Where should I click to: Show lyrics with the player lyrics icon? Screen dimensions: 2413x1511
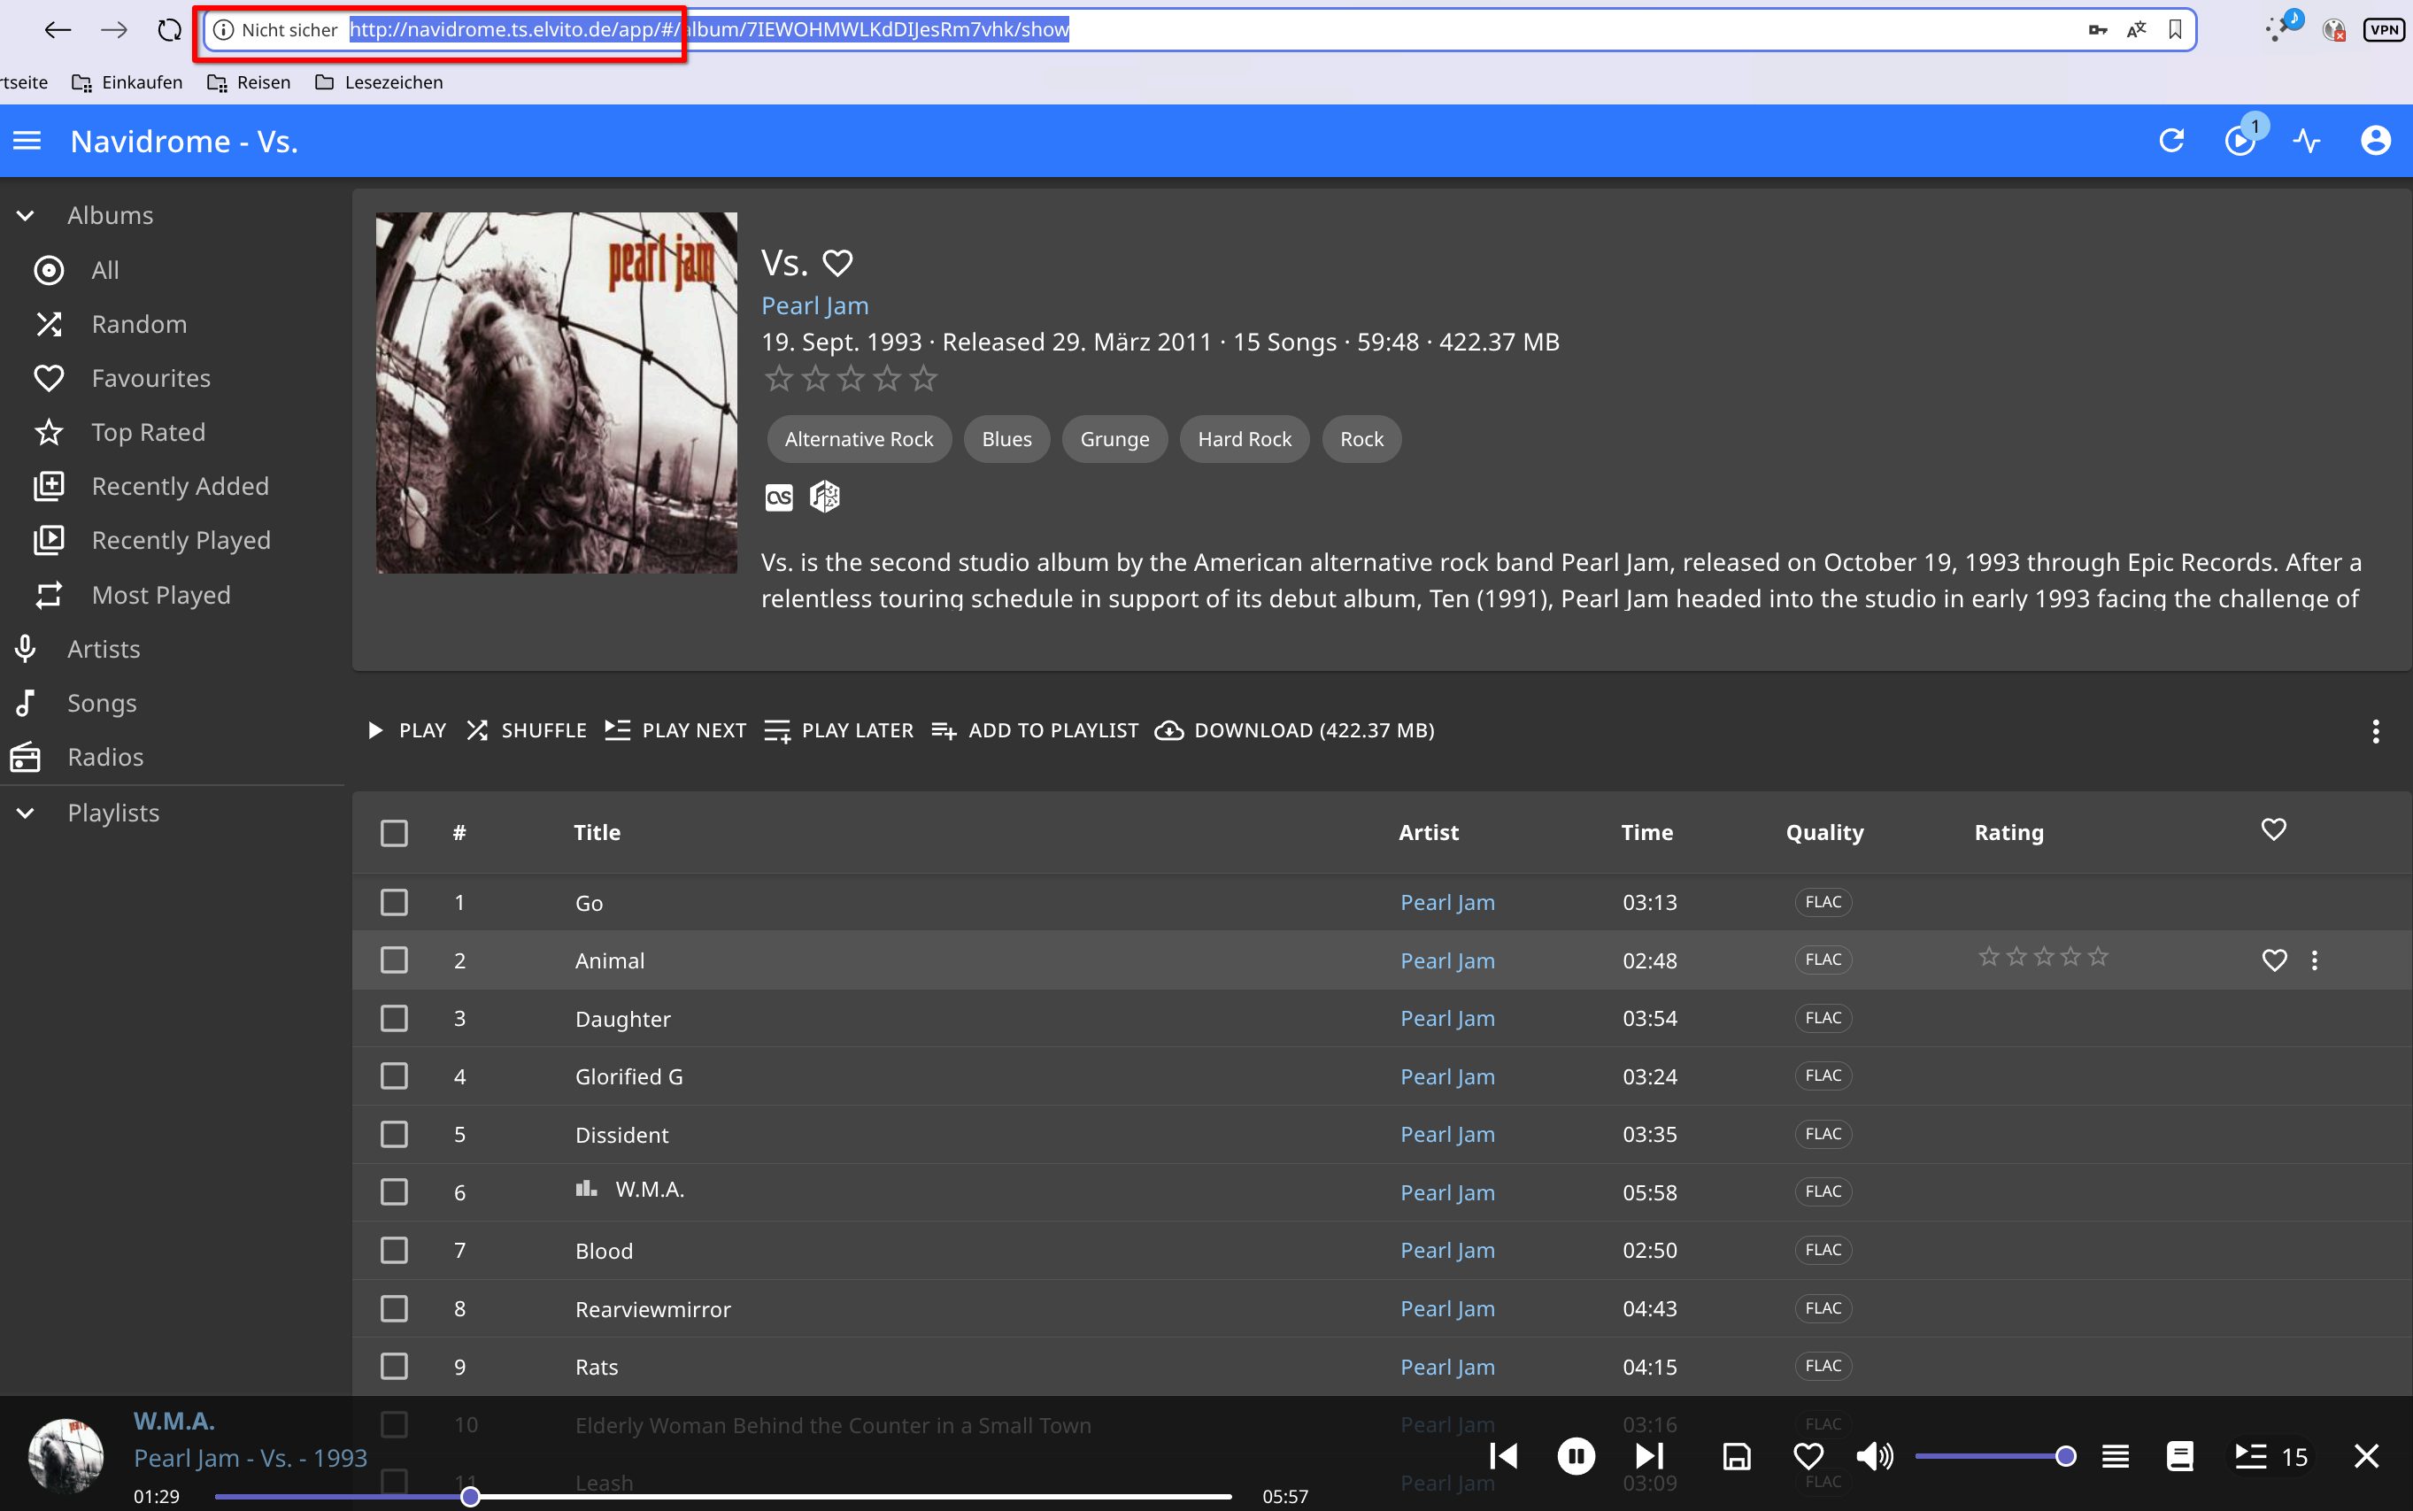coord(2180,1456)
